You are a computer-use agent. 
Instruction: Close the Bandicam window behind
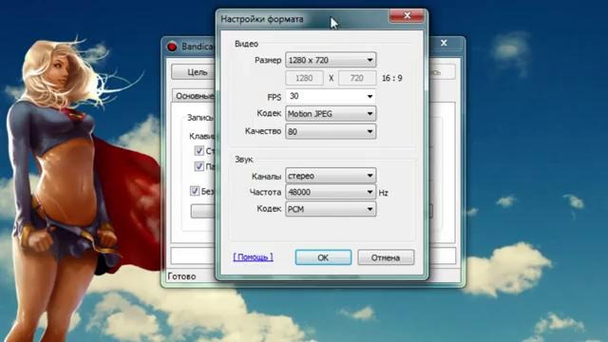click(444, 43)
